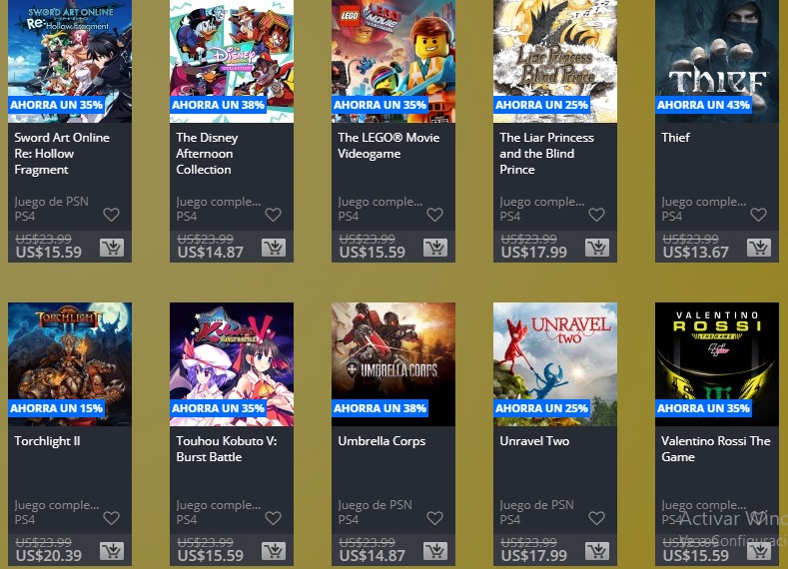Open Thief cover art thumbnail

717,61
